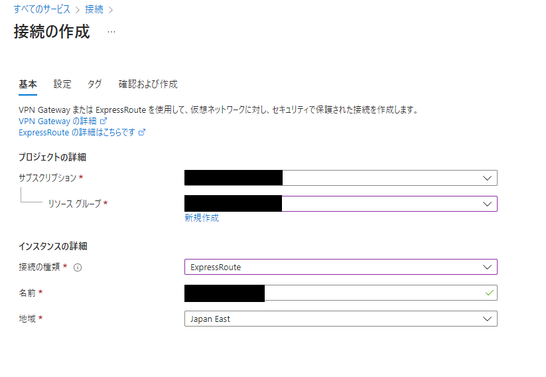Open the 地域 Japan East dropdown
Screen dimensions: 546x377
click(x=340, y=319)
